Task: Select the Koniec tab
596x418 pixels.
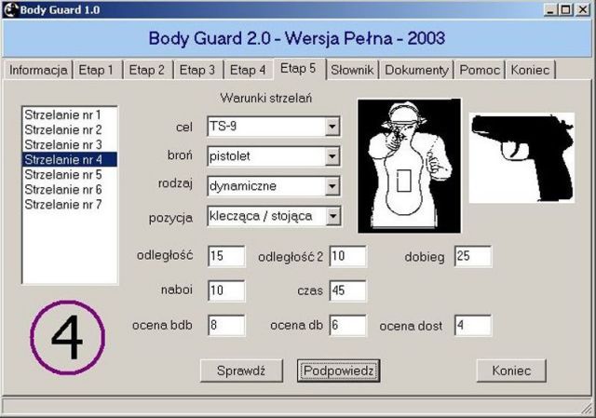Action: pyautogui.click(x=530, y=70)
